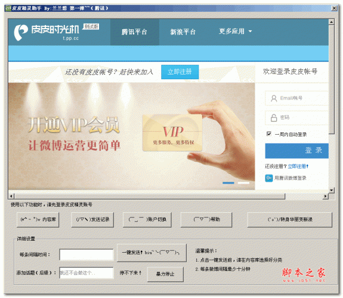Open the 帮助 button

(x=206, y=219)
